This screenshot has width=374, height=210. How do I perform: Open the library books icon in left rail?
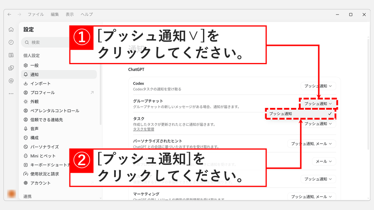point(11,55)
